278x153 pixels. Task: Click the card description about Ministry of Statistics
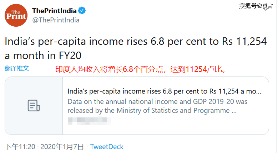157,106
